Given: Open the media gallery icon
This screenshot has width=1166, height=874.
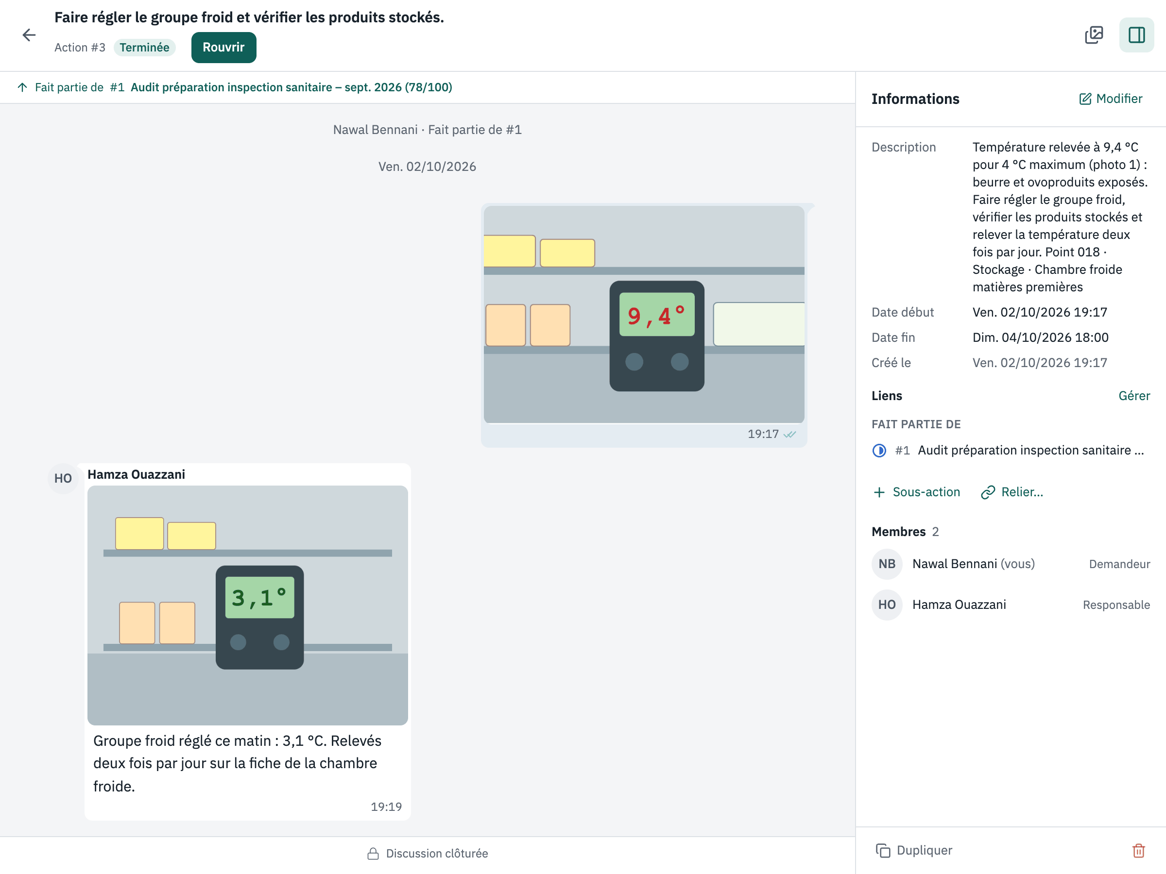Looking at the screenshot, I should [x=1094, y=35].
